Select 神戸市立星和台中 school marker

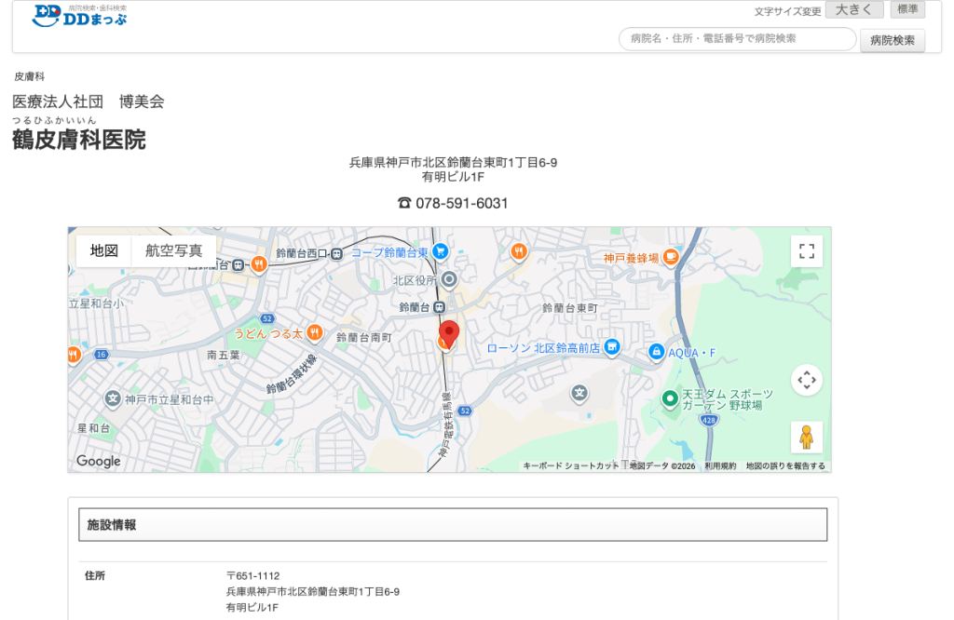tap(113, 398)
